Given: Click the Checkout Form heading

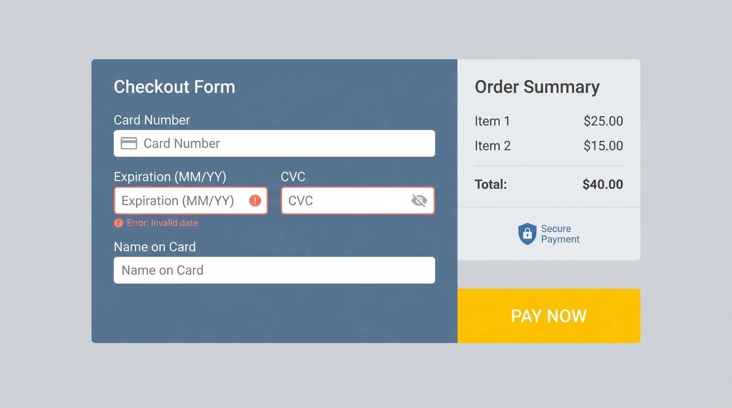Looking at the screenshot, I should click(x=174, y=87).
